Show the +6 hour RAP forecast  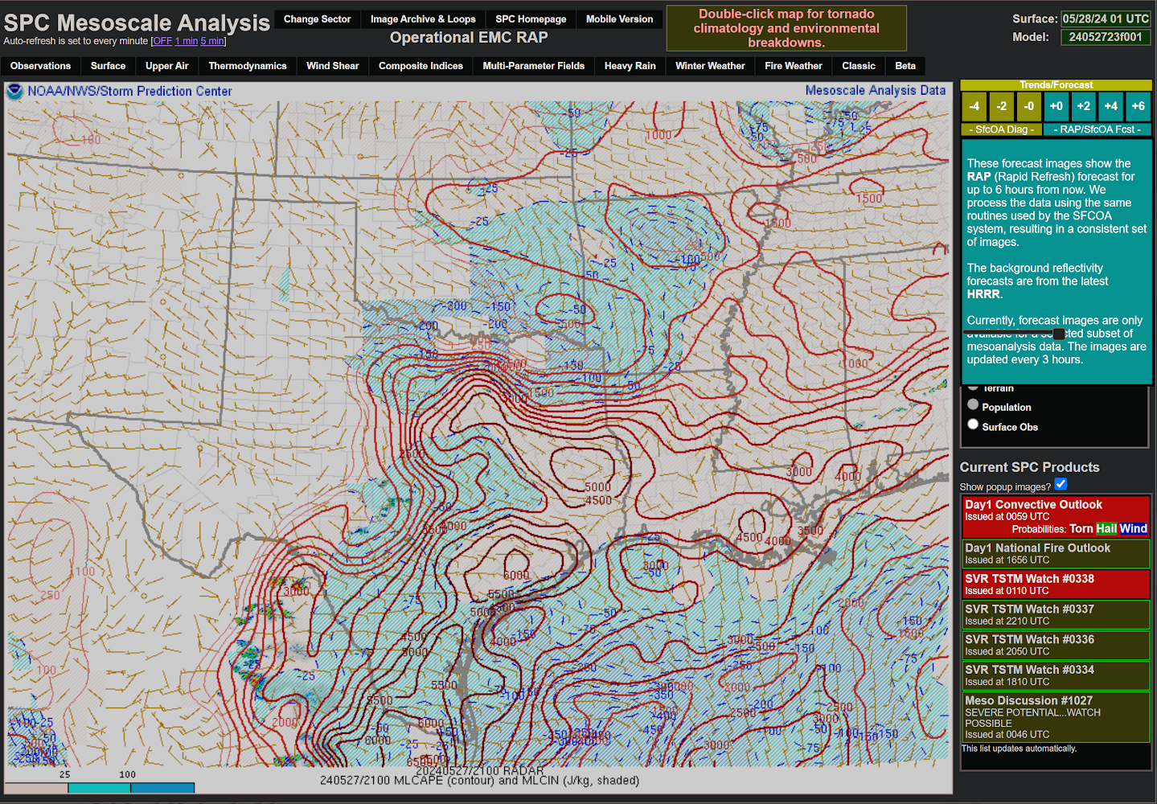(1138, 106)
